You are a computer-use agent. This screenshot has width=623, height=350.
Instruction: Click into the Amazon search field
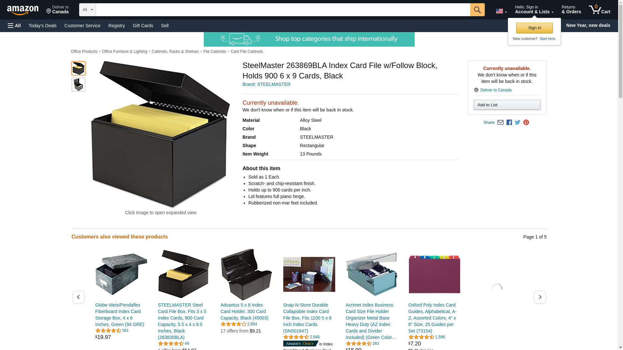[283, 10]
